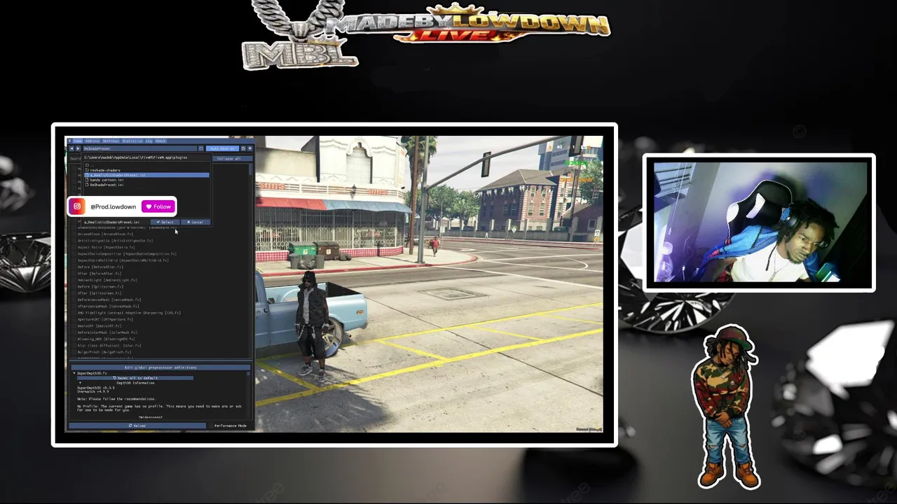
Task: Open the About tab
Action: point(160,141)
